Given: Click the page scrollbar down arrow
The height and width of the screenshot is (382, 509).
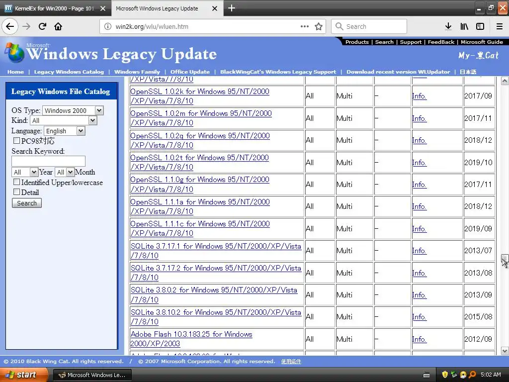Looking at the screenshot, I should 505,351.
